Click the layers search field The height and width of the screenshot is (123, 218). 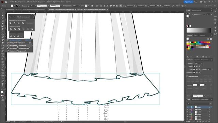click(x=198, y=104)
